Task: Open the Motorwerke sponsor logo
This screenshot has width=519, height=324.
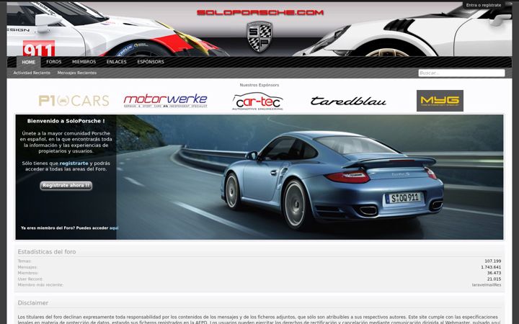Action: click(x=166, y=101)
